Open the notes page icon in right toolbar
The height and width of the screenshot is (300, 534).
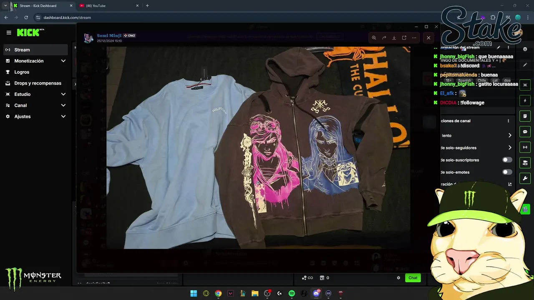[525, 116]
